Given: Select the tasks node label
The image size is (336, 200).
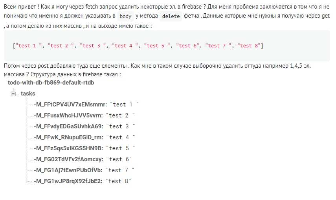Looking at the screenshot, I should [28, 94].
